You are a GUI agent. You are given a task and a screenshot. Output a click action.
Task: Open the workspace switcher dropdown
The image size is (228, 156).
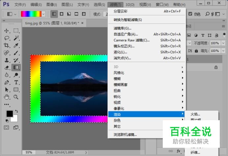point(224,14)
